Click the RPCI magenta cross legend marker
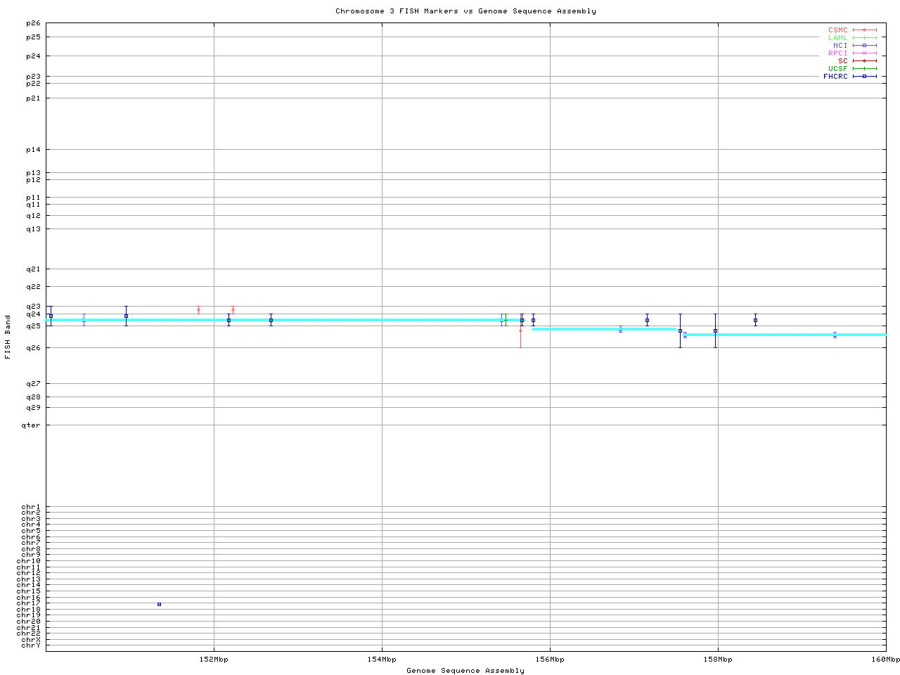The image size is (900, 675). [x=864, y=53]
